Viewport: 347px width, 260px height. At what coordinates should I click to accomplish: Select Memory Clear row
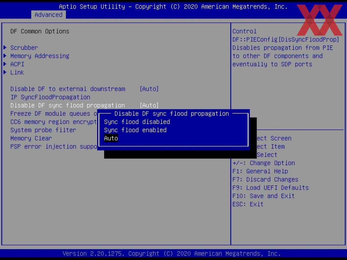click(31, 138)
